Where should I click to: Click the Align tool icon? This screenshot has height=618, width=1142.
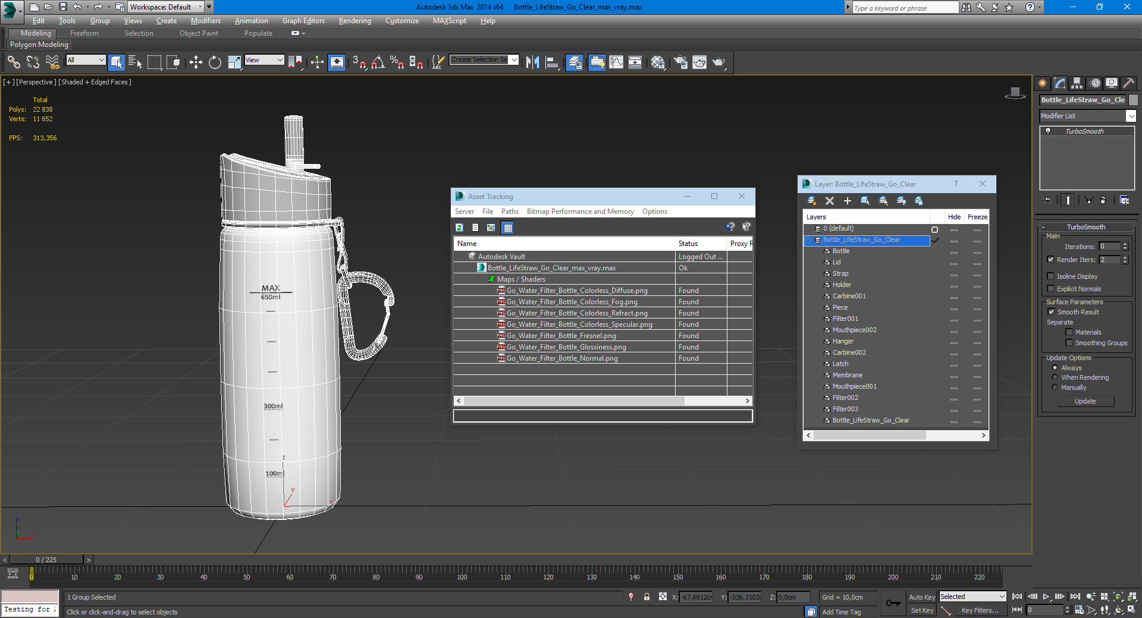pos(551,62)
